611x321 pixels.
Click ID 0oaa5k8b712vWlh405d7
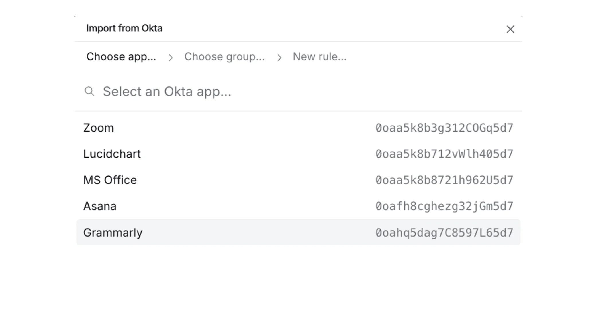[x=444, y=154]
